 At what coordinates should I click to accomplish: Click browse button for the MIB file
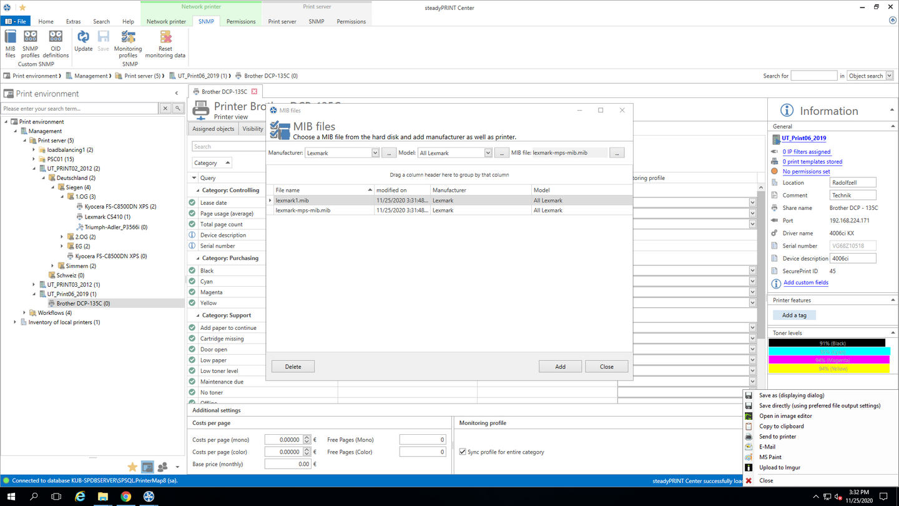617,153
